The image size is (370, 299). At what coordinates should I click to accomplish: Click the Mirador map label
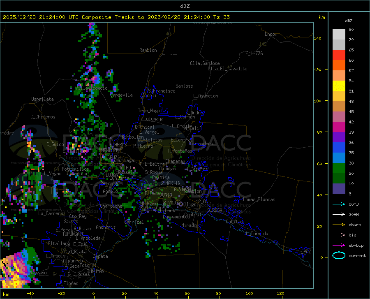(x=190, y=225)
